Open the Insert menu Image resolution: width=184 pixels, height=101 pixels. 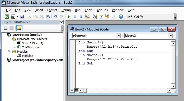click(39, 10)
